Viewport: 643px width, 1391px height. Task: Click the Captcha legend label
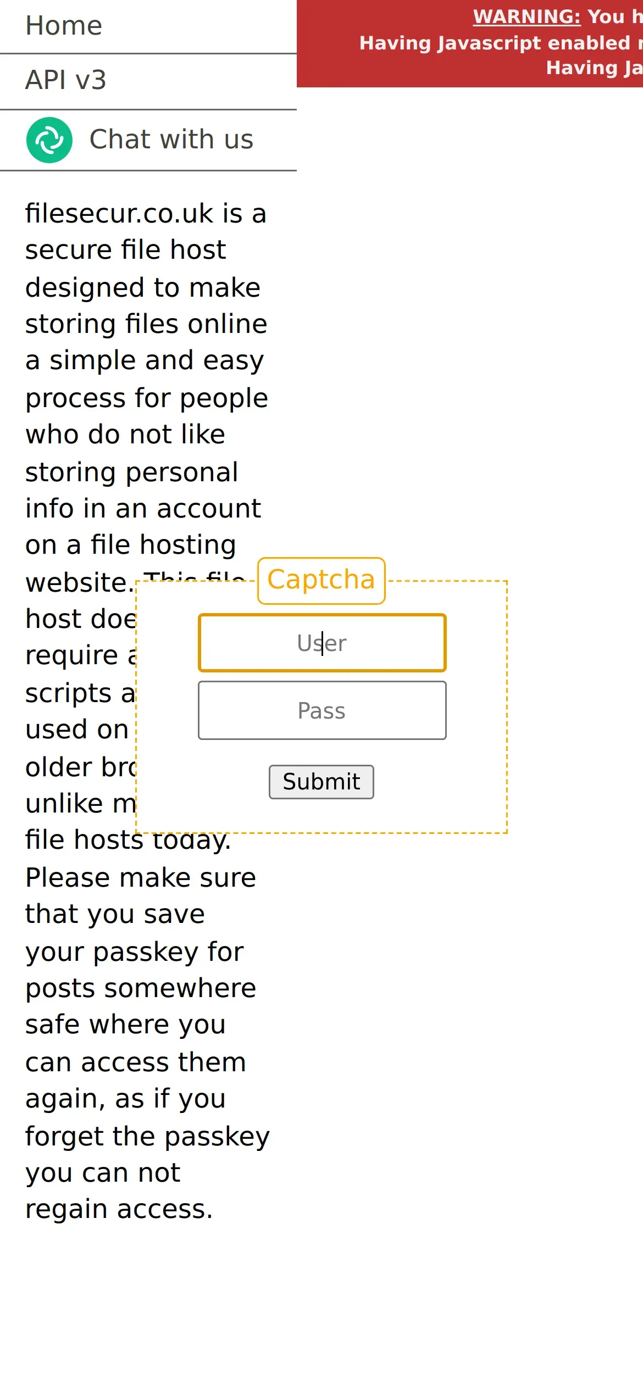(321, 580)
